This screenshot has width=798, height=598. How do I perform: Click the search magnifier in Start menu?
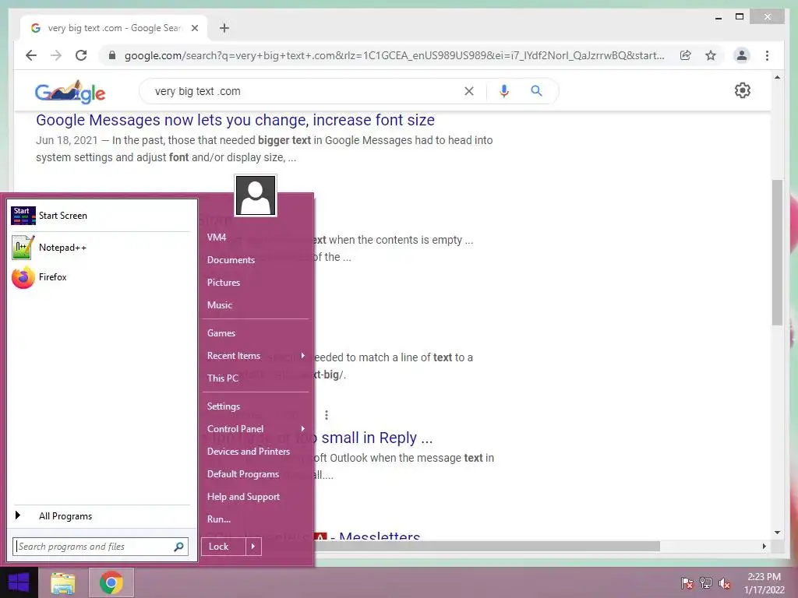click(x=178, y=547)
